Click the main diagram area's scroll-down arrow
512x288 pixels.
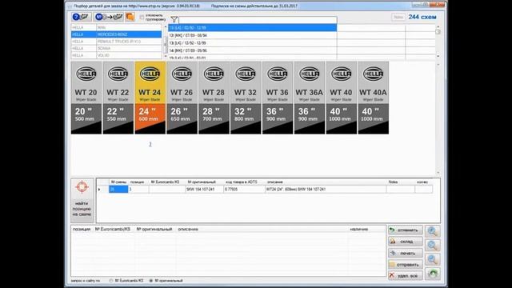click(438, 173)
